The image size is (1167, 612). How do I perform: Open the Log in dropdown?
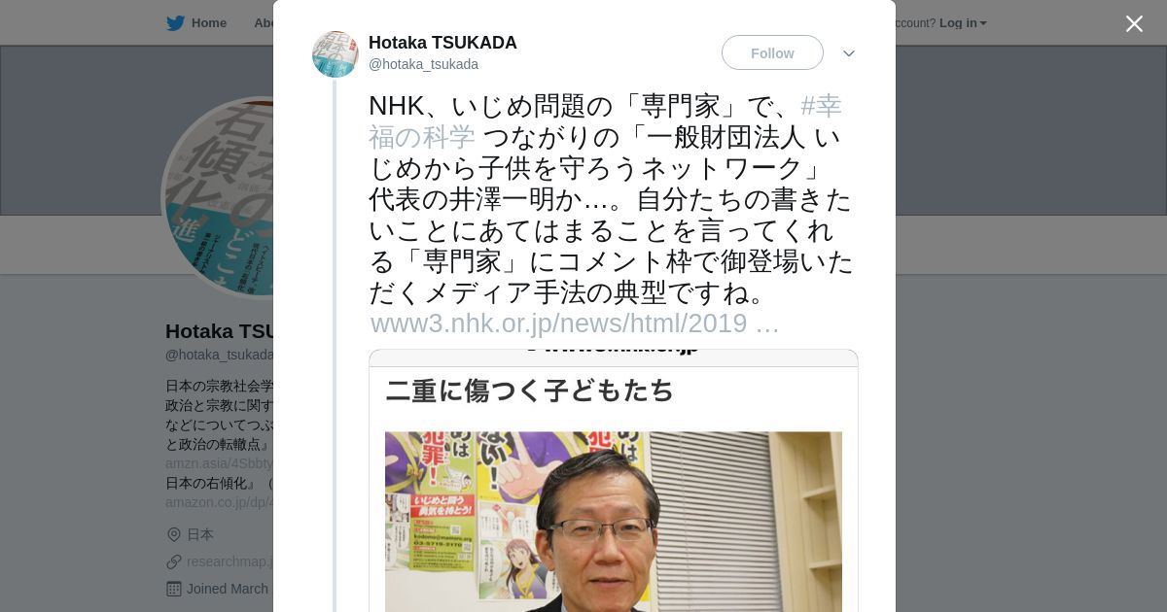tap(963, 23)
